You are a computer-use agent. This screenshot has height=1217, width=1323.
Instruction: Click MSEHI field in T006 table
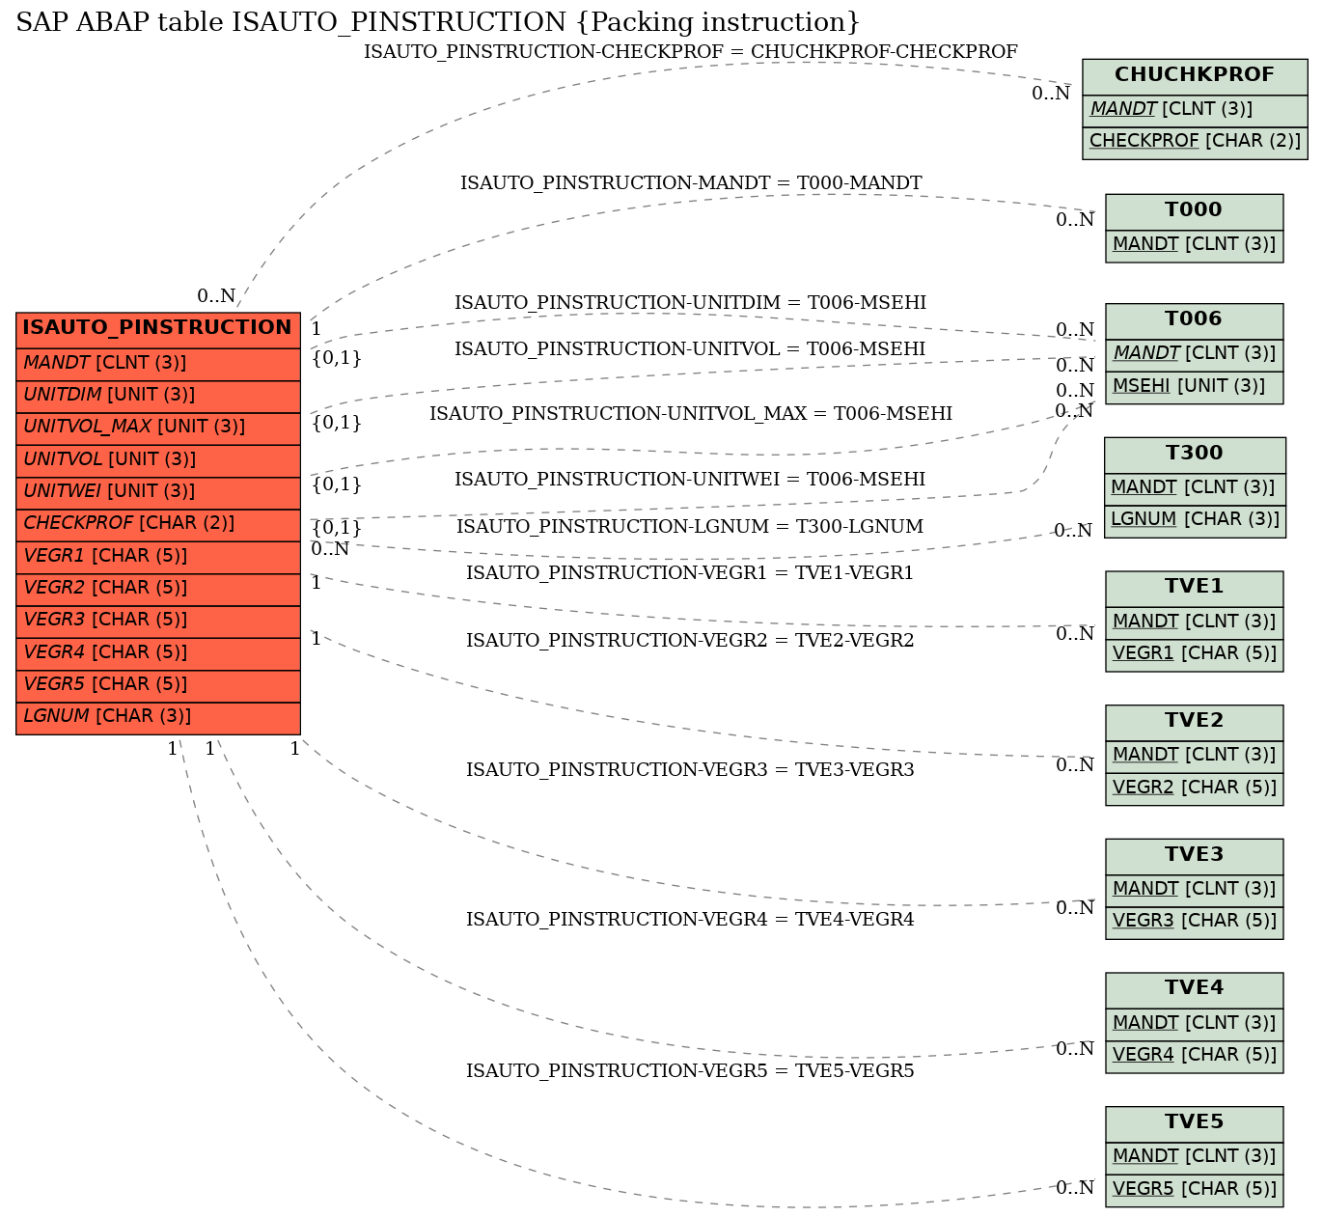[1194, 387]
